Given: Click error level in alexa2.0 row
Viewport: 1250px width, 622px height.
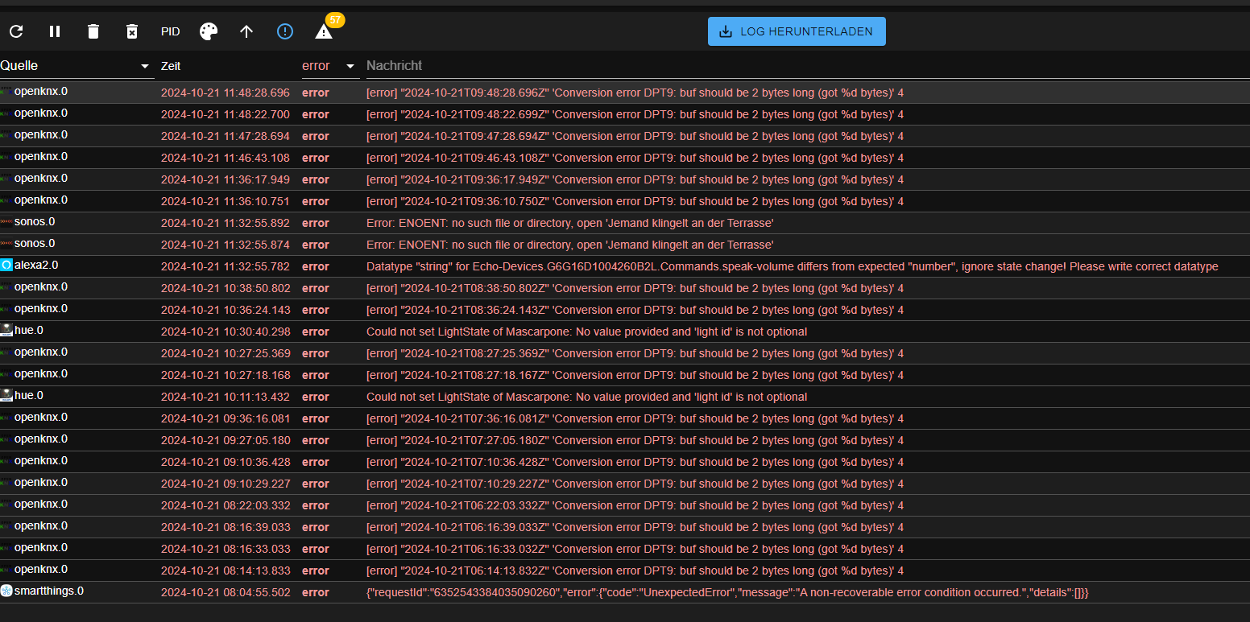Looking at the screenshot, I should click(x=316, y=266).
